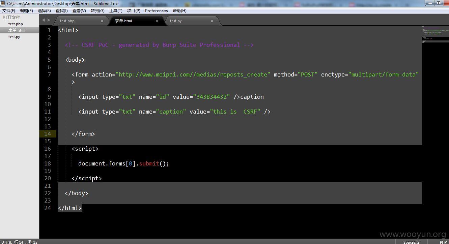Click the UTF-8 line and column status text
The width and height of the screenshot is (449, 244).
(19, 242)
